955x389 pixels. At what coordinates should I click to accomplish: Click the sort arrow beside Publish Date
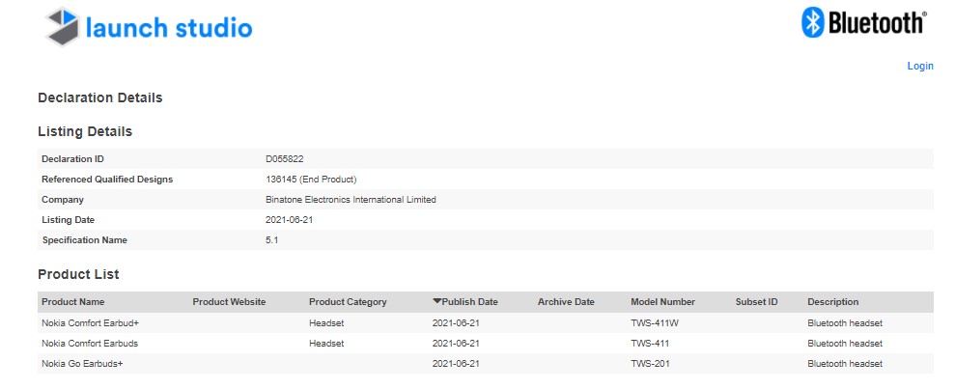tap(436, 301)
